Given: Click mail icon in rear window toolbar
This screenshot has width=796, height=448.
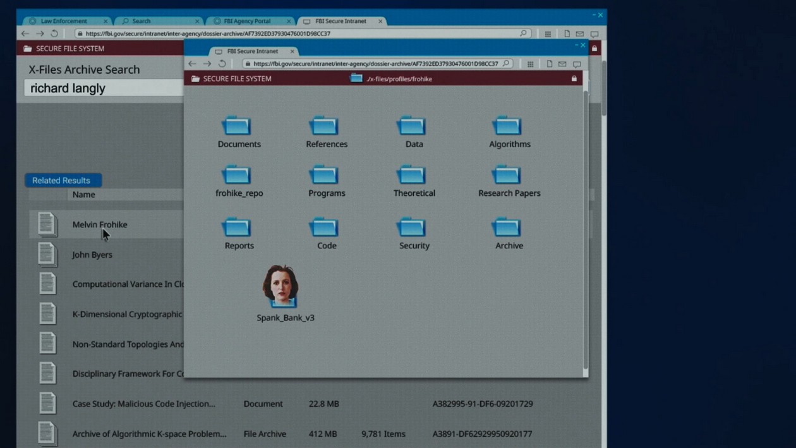Looking at the screenshot, I should click(580, 33).
